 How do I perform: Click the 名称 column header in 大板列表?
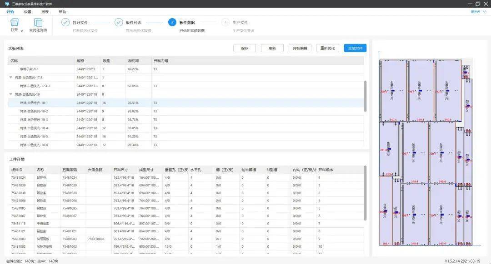[x=41, y=61]
